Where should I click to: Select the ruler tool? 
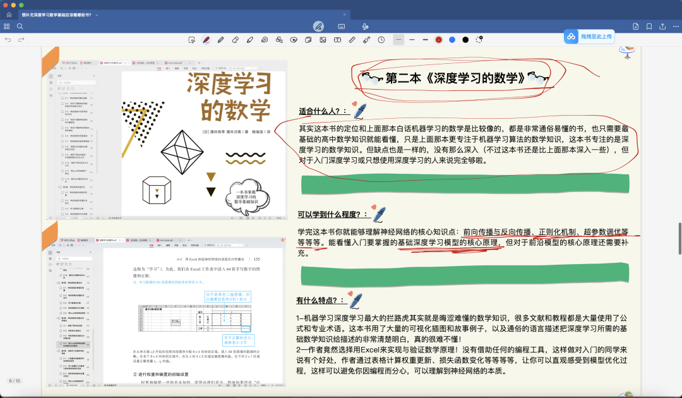(x=352, y=40)
